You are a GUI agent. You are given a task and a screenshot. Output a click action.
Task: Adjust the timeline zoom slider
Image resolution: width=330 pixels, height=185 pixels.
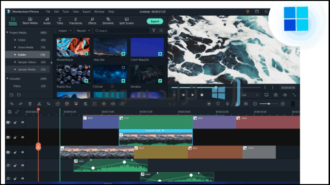click(269, 104)
